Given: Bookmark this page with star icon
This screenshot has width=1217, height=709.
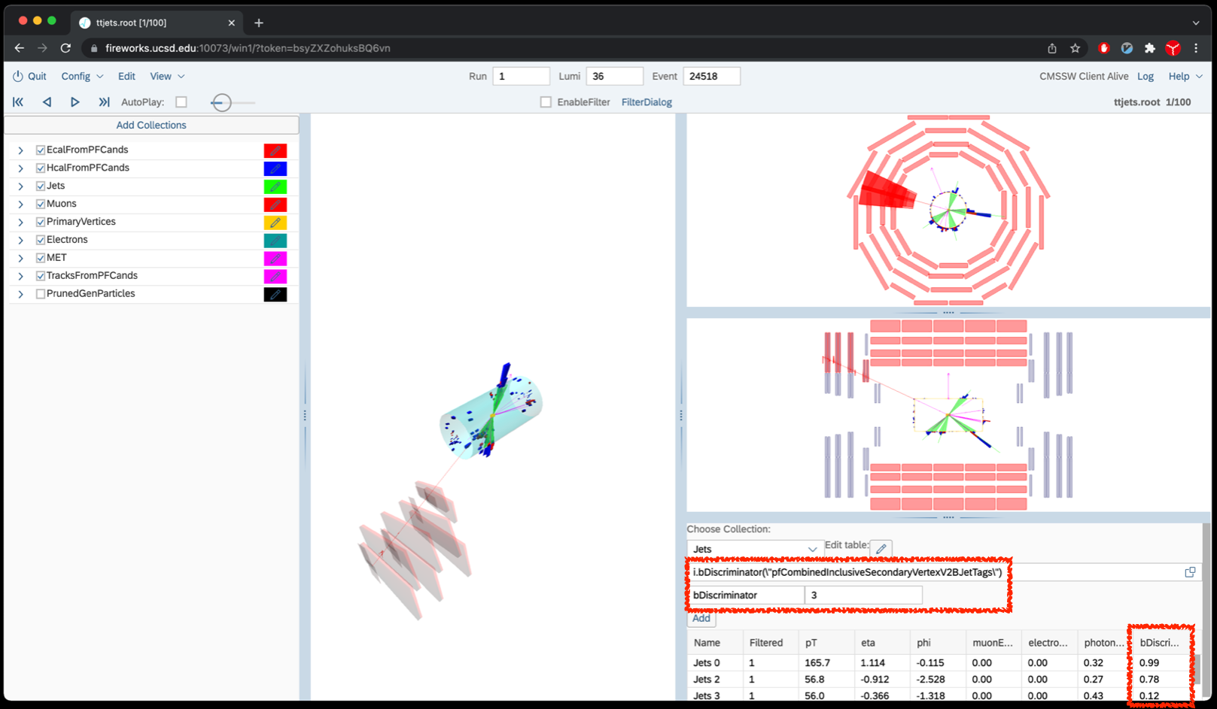Looking at the screenshot, I should coord(1075,48).
